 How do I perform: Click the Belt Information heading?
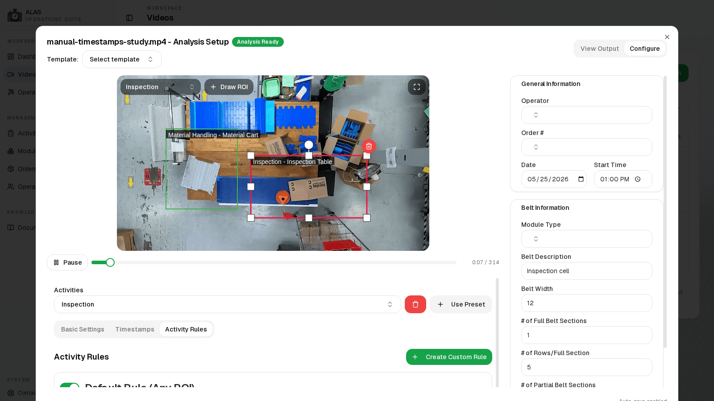(545, 208)
